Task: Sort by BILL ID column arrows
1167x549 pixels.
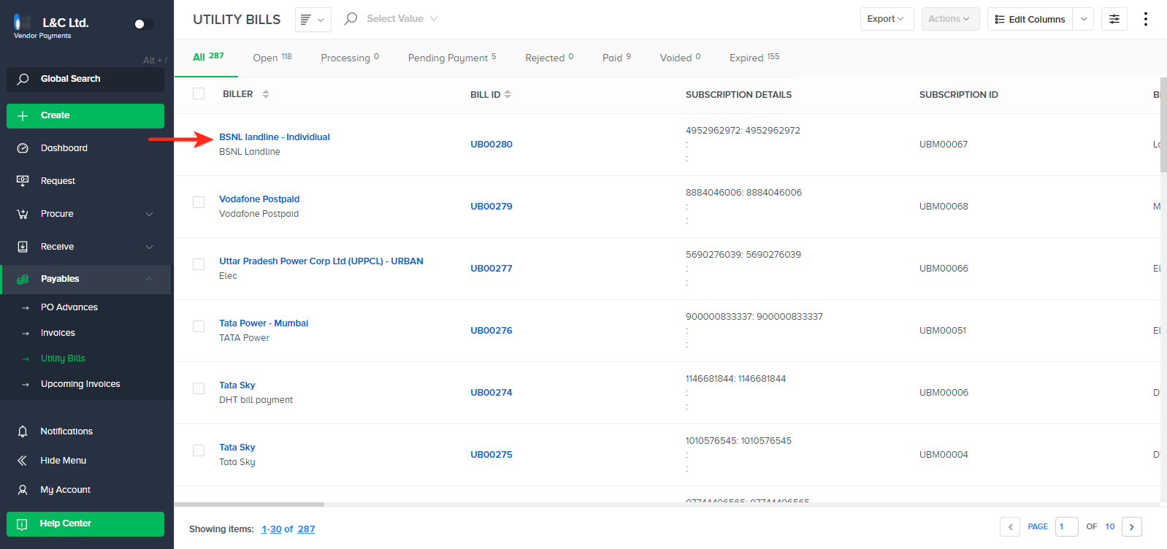Action: [x=508, y=94]
